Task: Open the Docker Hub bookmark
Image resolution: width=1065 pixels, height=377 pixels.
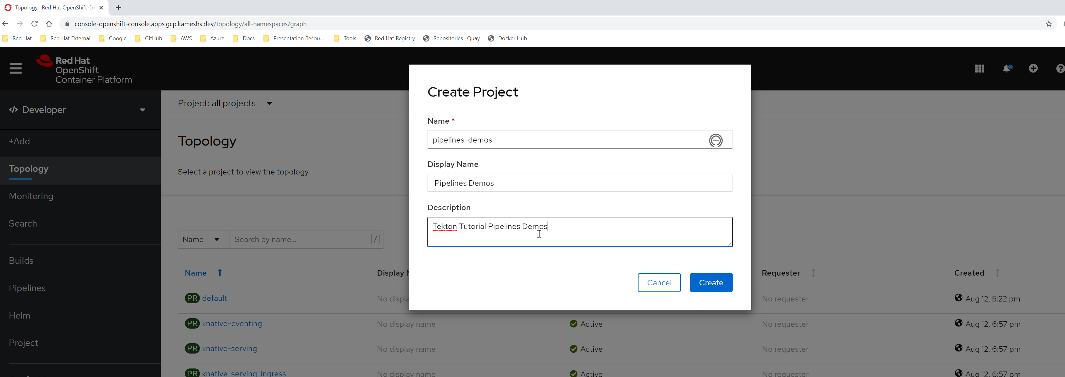Action: 507,38
